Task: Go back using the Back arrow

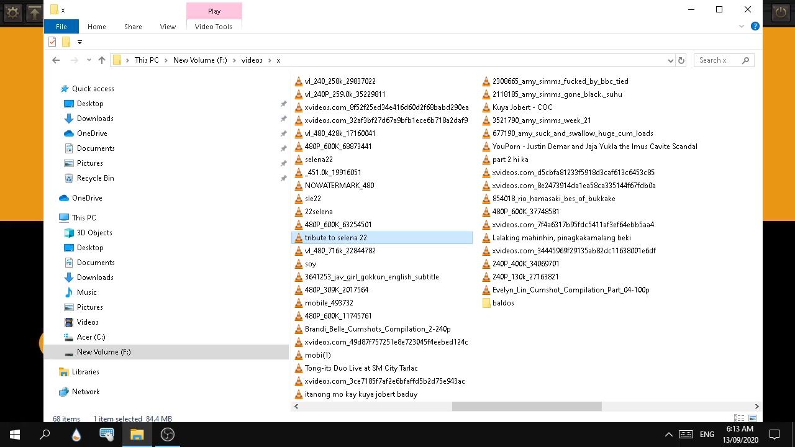Action: click(x=56, y=60)
